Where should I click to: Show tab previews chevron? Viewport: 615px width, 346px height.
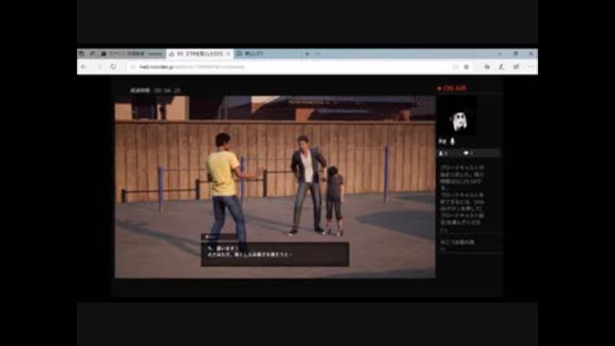[x=317, y=54]
